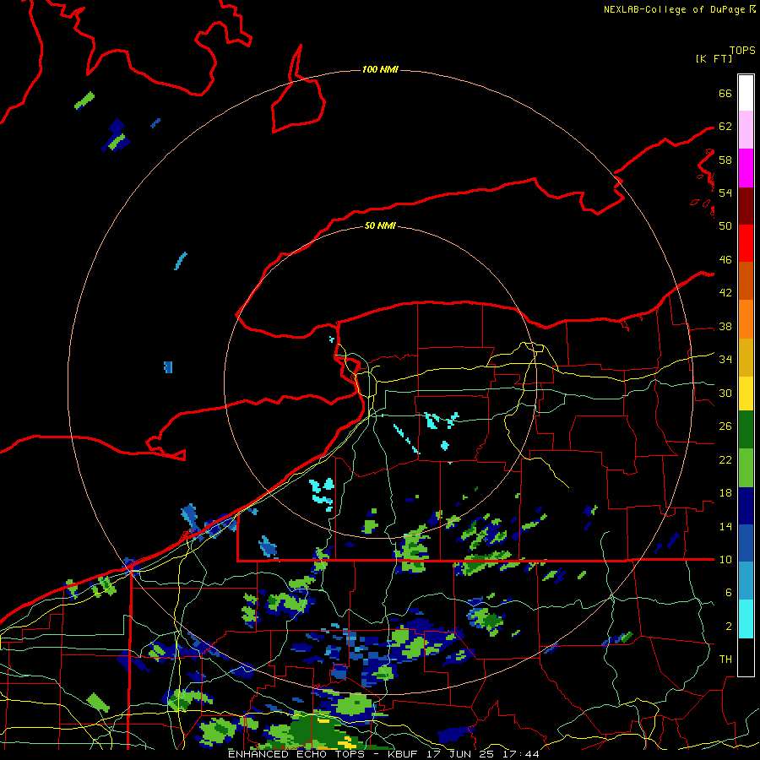
Task: Click the 22 legend value label
Action: 725,460
